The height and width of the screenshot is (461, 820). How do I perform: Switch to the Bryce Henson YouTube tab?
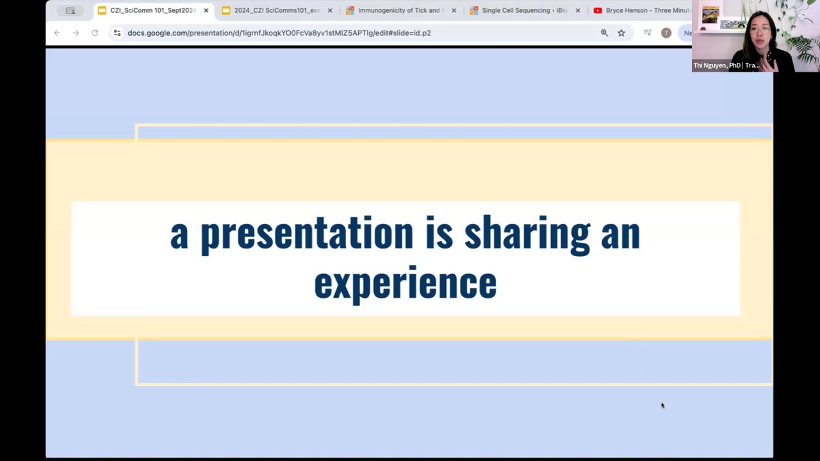coord(641,10)
